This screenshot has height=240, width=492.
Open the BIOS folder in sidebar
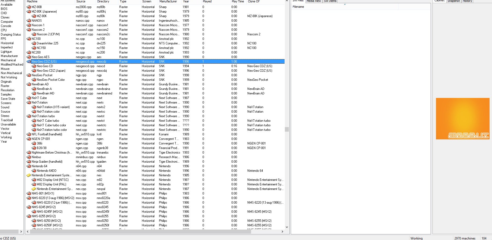click(4, 9)
